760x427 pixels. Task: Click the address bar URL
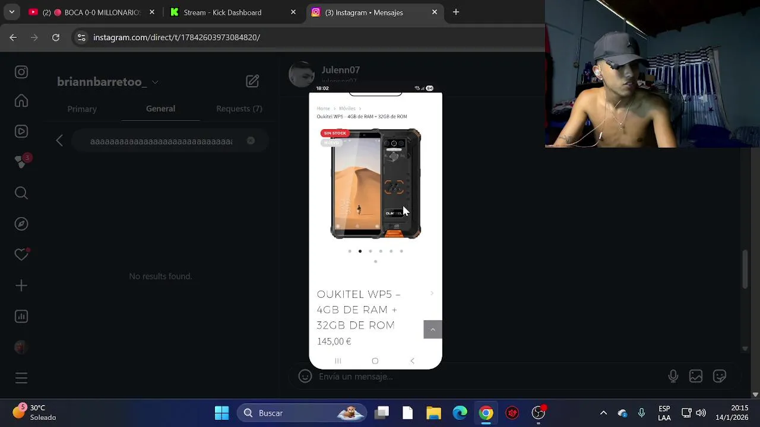point(176,37)
